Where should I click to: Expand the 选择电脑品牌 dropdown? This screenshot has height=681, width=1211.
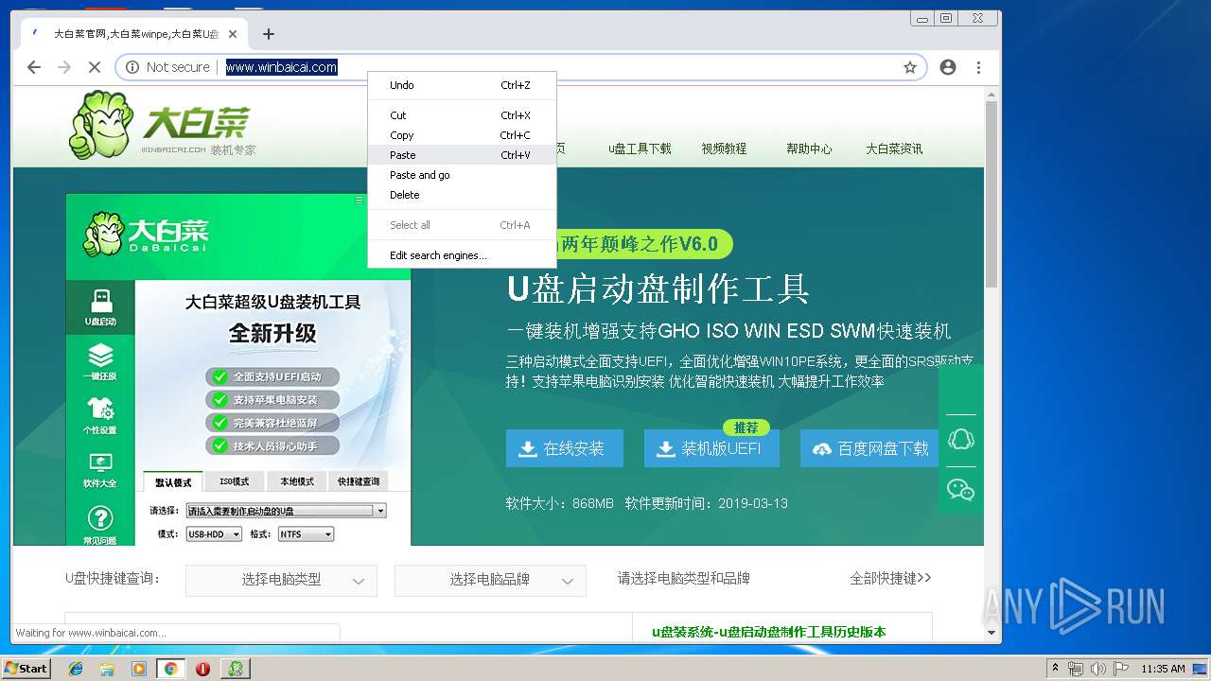[x=490, y=580]
